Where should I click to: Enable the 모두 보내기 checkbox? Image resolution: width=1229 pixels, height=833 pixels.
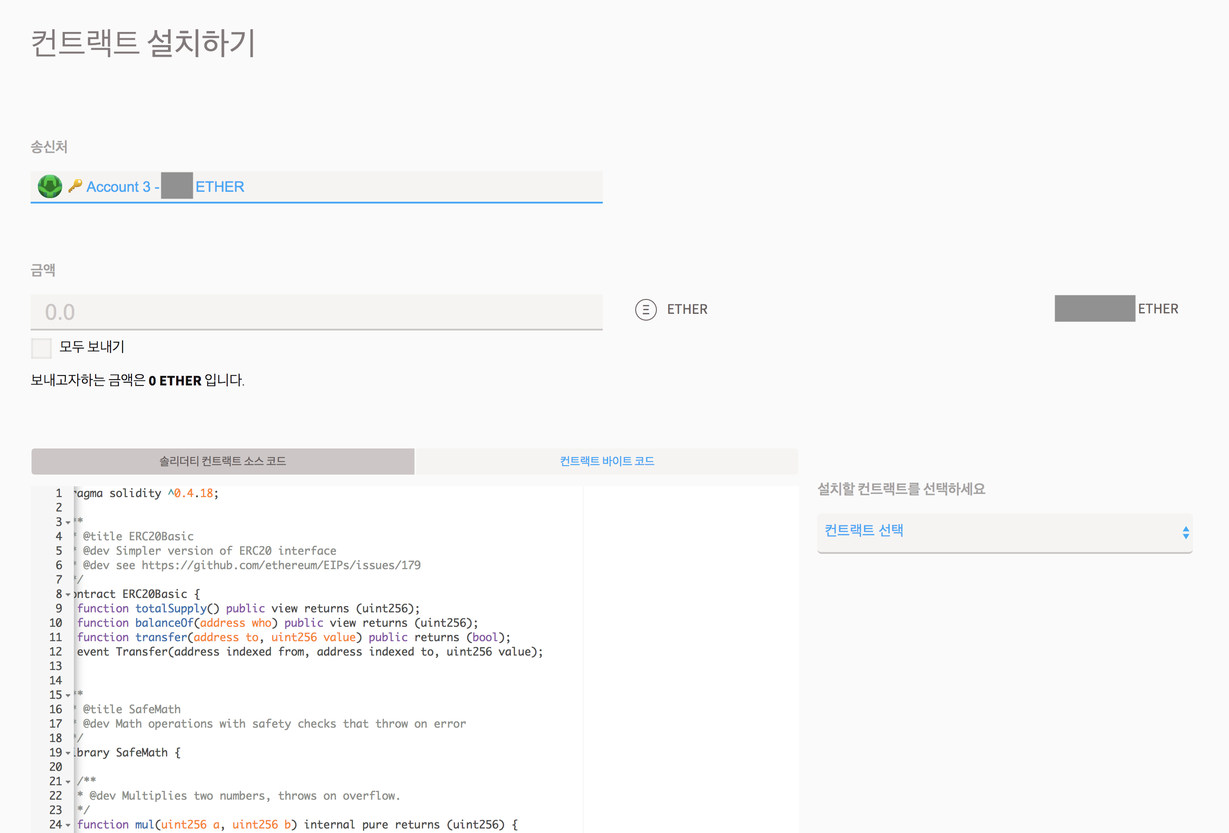41,348
